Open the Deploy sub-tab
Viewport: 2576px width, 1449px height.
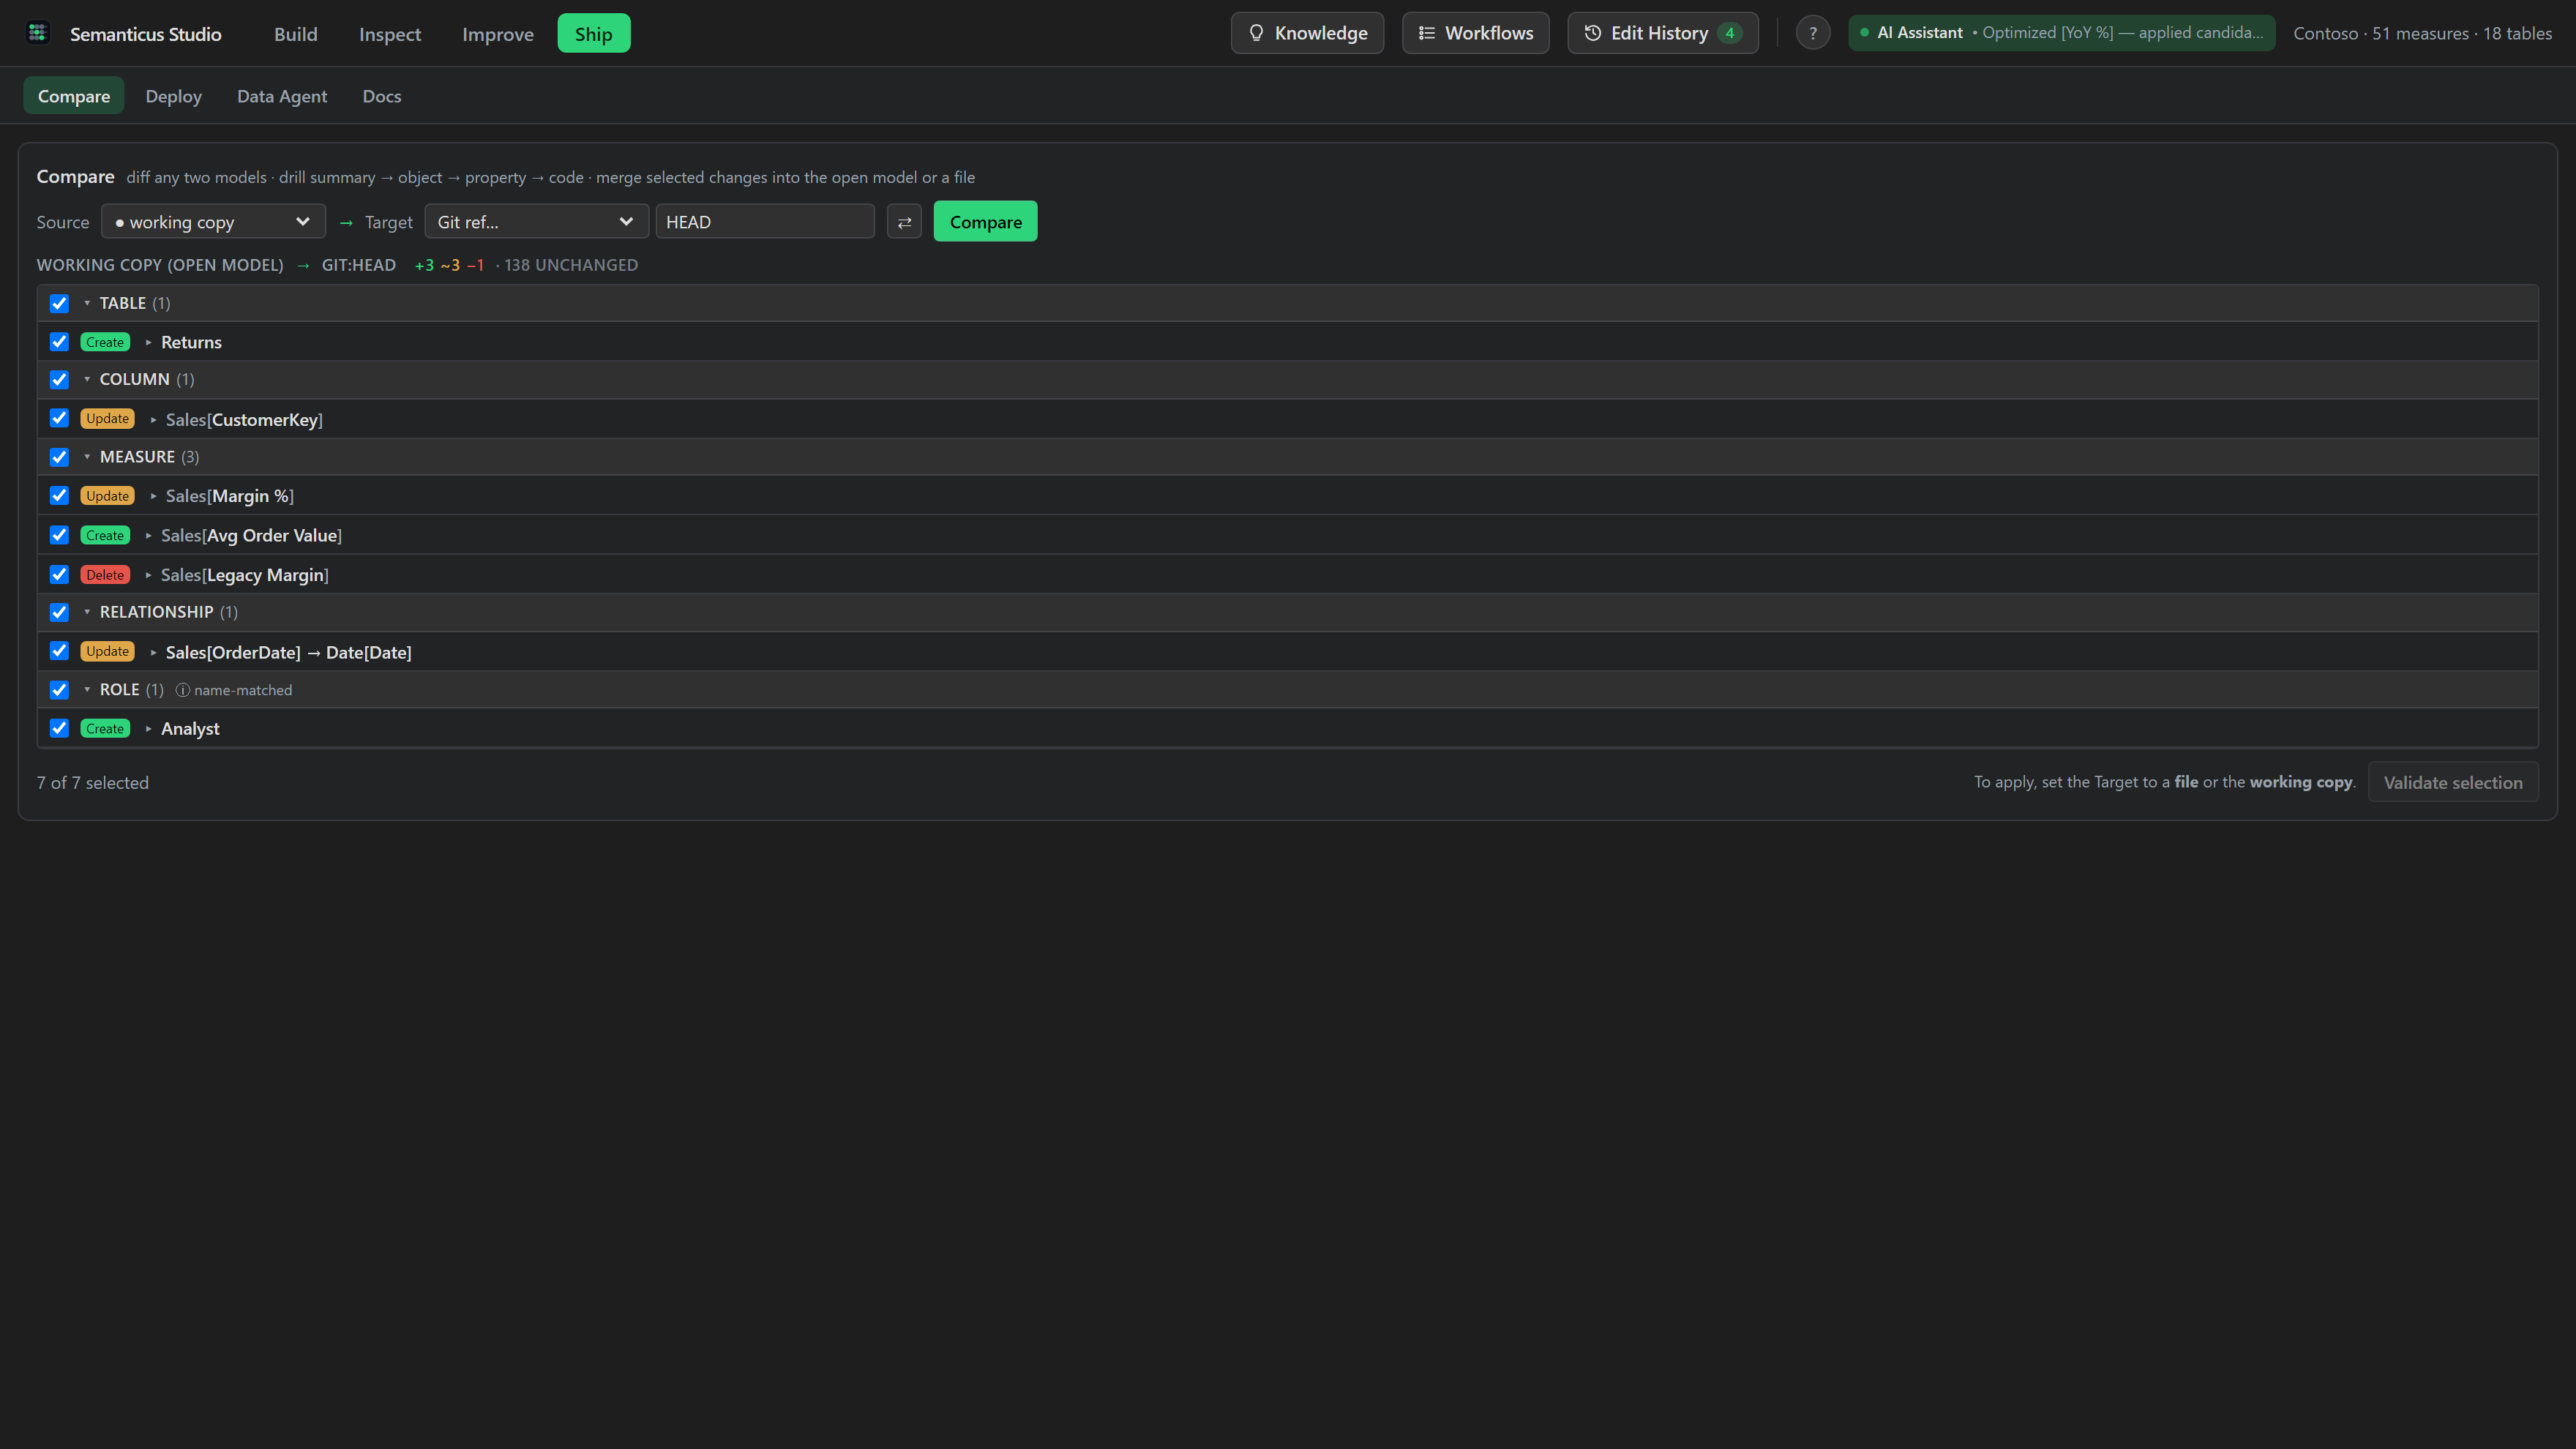click(173, 96)
